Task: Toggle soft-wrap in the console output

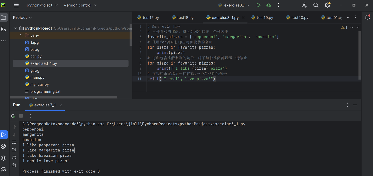Action: pos(14,142)
